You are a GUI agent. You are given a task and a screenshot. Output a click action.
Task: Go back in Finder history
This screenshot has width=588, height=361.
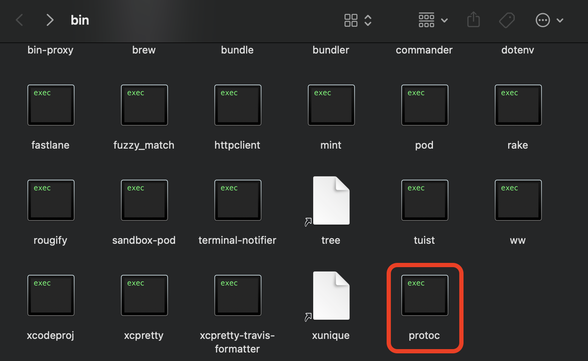pos(19,20)
